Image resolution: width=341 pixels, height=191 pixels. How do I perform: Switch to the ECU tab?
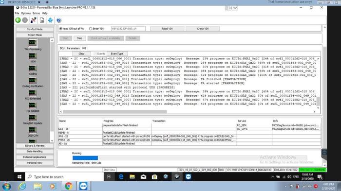point(62,48)
